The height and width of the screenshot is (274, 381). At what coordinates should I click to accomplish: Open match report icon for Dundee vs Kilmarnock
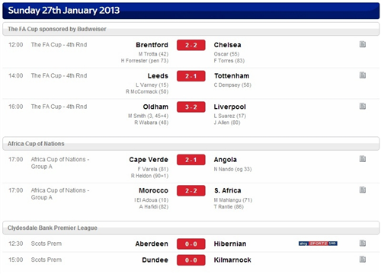pyautogui.click(x=363, y=260)
